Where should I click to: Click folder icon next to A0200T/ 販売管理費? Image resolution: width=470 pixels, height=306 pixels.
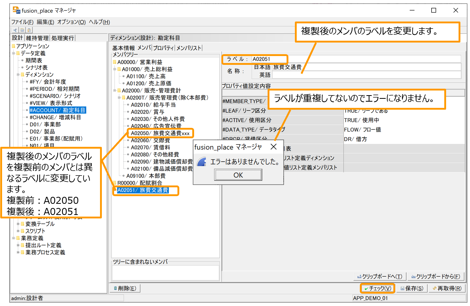tap(124, 98)
